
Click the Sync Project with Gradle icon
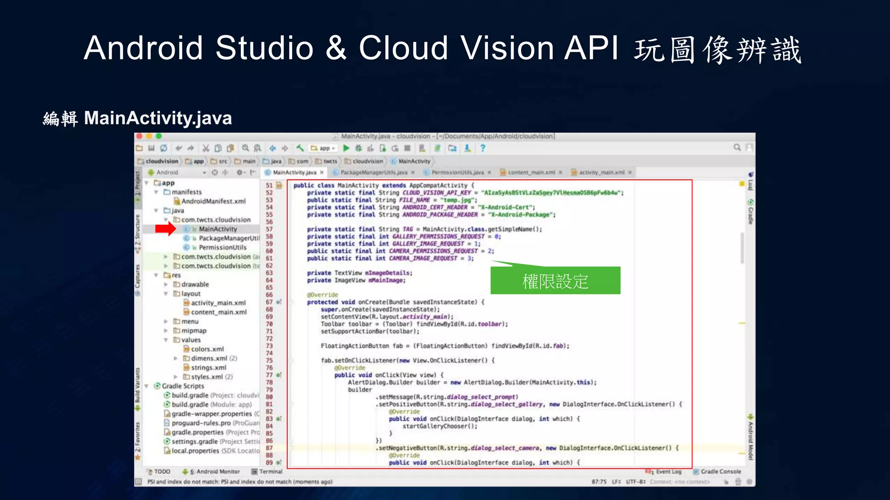click(x=438, y=148)
